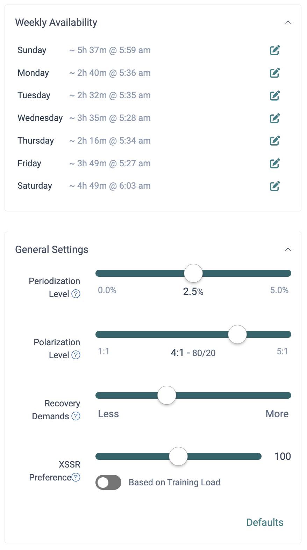Toggle Based on Training Load switch
Image resolution: width=307 pixels, height=550 pixels.
pyautogui.click(x=108, y=483)
